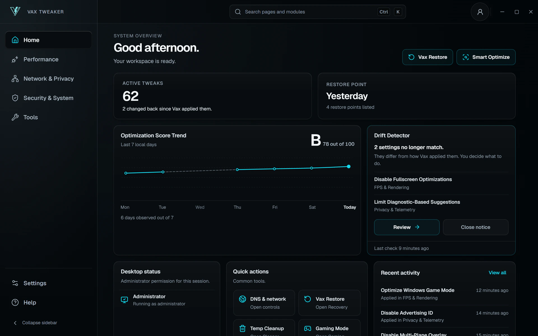The image size is (538, 336).
Task: Click the Smart Optimize scan icon
Action: (x=465, y=57)
